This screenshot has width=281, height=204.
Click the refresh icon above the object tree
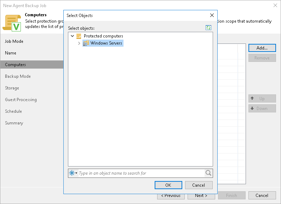pyautogui.click(x=208, y=28)
